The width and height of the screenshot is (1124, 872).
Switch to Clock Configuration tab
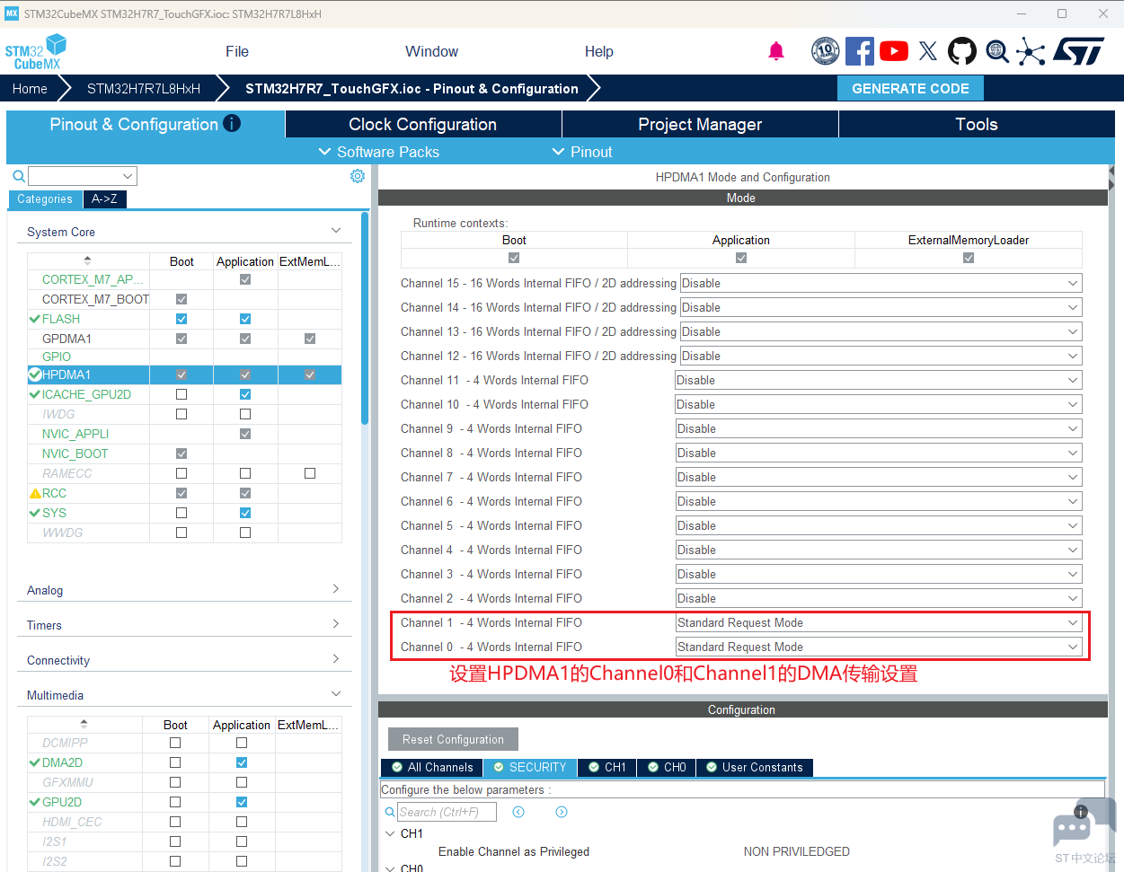pyautogui.click(x=423, y=124)
